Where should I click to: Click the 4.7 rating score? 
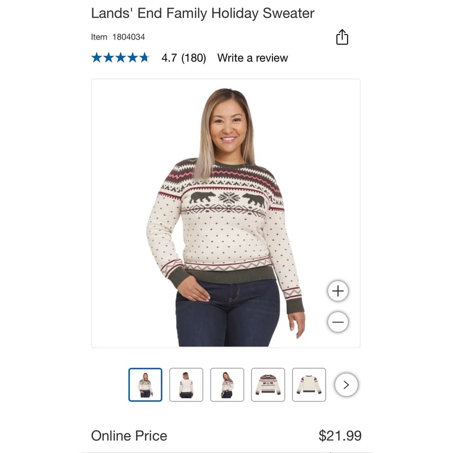pos(169,58)
